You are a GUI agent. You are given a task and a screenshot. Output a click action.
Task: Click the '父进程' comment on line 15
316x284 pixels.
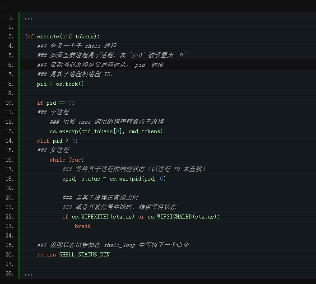click(x=60, y=150)
